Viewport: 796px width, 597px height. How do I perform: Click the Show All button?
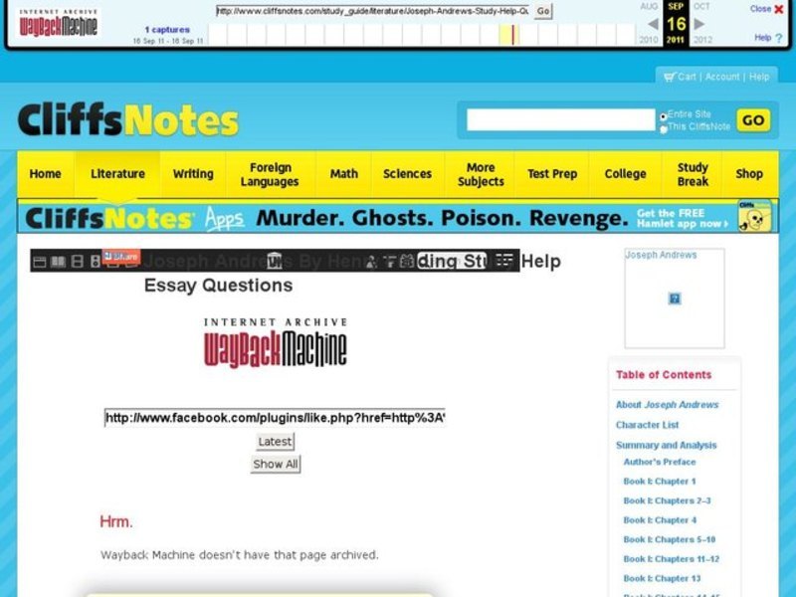point(274,464)
